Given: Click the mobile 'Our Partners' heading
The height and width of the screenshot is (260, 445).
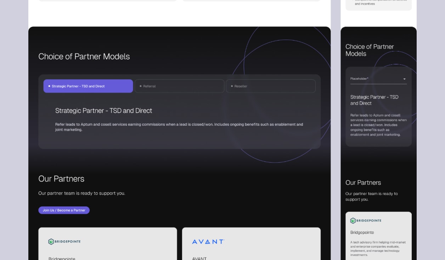Looking at the screenshot, I should click(363, 183).
